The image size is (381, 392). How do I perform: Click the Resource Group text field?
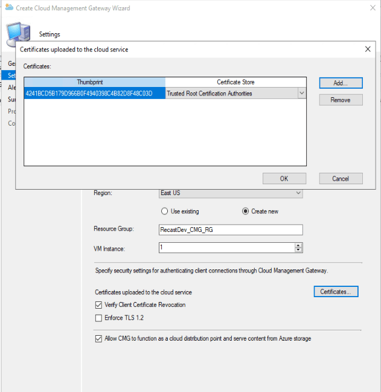[x=229, y=230]
